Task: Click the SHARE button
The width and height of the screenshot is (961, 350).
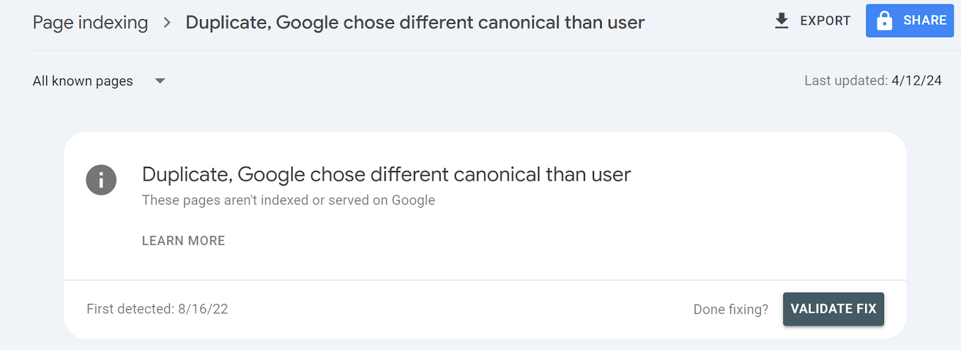Action: 909,20
